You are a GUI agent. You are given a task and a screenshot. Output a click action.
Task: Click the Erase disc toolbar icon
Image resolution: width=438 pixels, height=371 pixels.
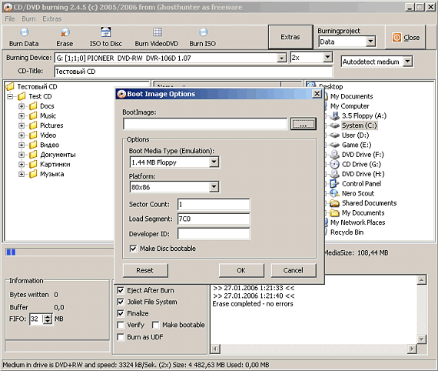pos(65,32)
